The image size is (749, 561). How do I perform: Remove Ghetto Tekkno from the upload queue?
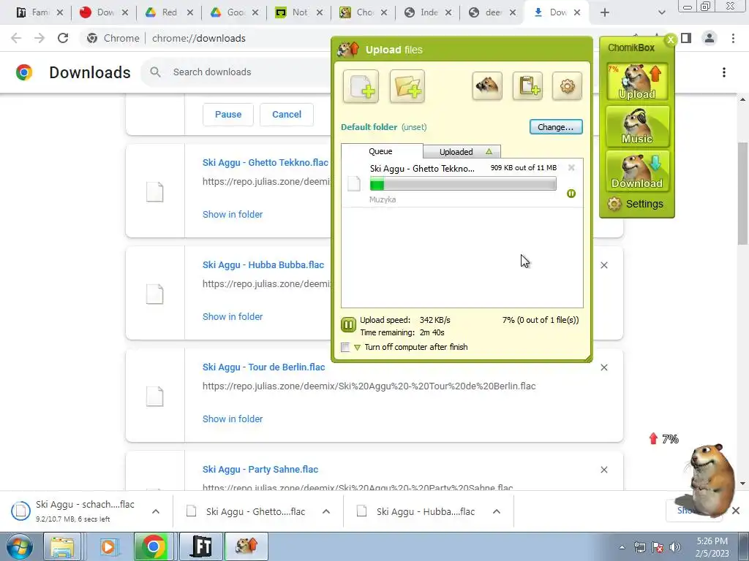pos(571,167)
